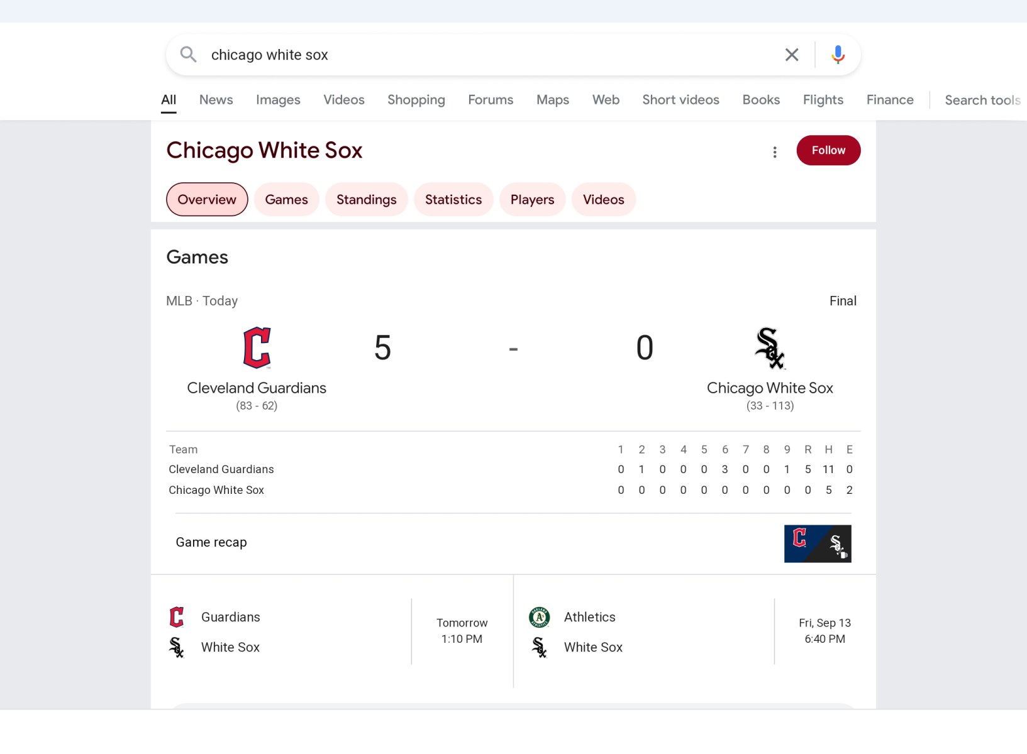The height and width of the screenshot is (754, 1027).
Task: Click the Cleveland Guardians large logo
Action: [x=257, y=347]
